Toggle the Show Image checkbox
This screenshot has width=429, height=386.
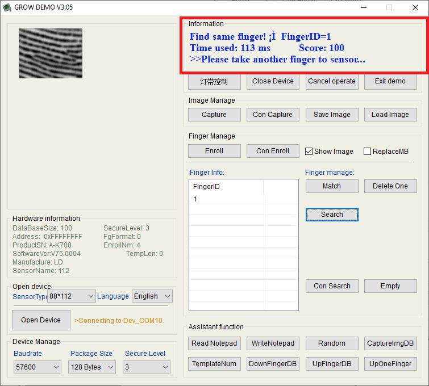309,152
